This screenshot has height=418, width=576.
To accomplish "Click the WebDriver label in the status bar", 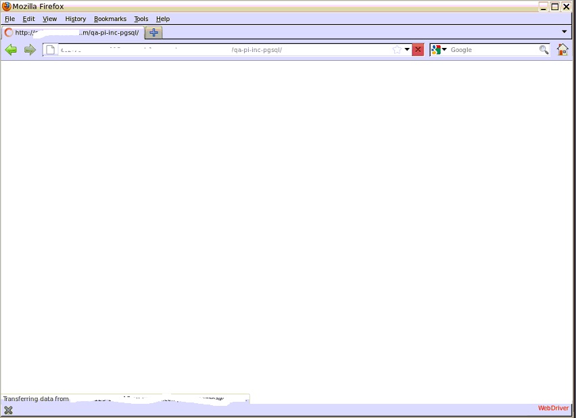I will 553,409.
